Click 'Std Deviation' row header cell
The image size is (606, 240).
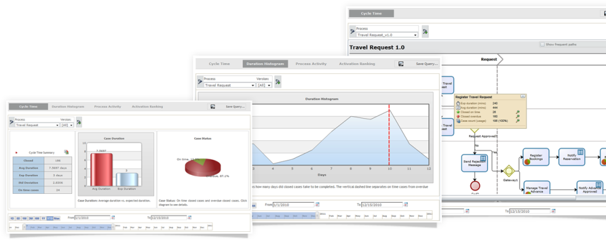pyautogui.click(x=28, y=183)
